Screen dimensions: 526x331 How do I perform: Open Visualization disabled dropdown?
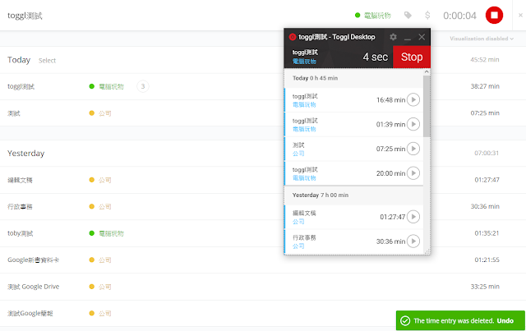[482, 39]
